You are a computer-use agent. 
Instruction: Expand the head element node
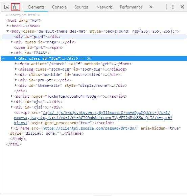(7, 26)
